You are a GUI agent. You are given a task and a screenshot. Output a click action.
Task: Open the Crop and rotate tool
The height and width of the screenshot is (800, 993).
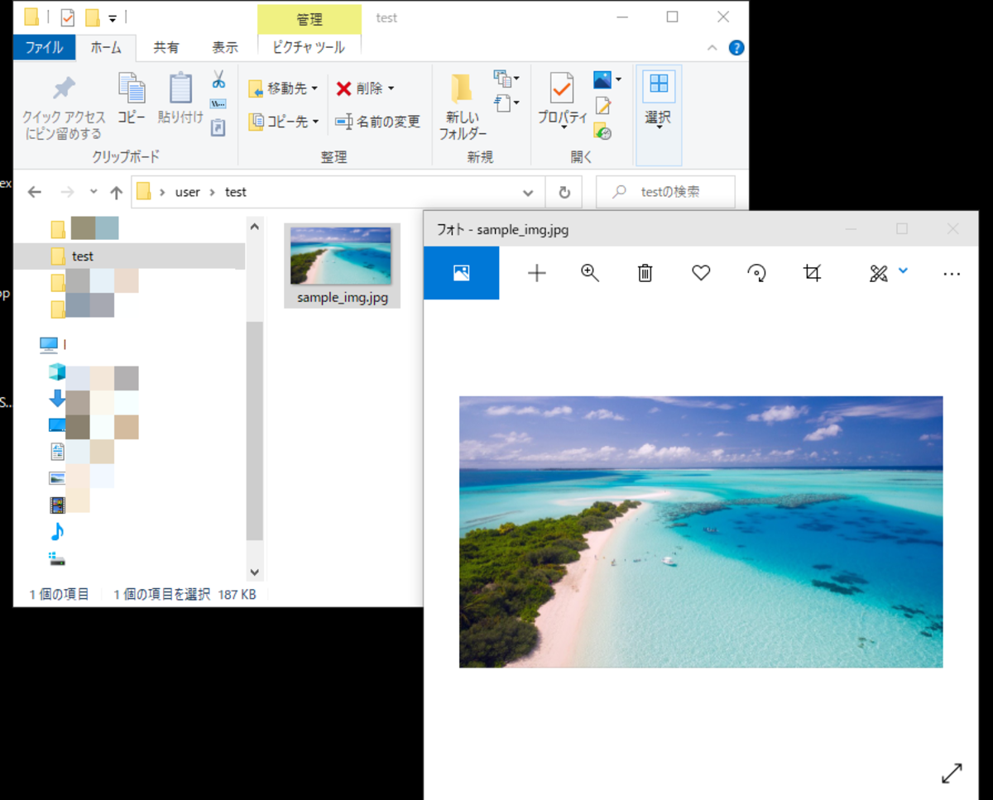[x=812, y=272]
